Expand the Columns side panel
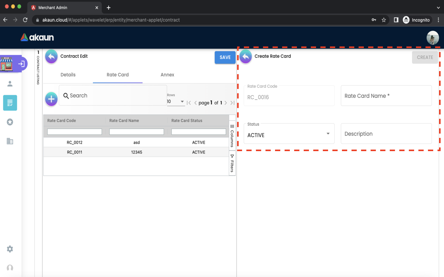This screenshot has width=444, height=277. pyautogui.click(x=232, y=136)
